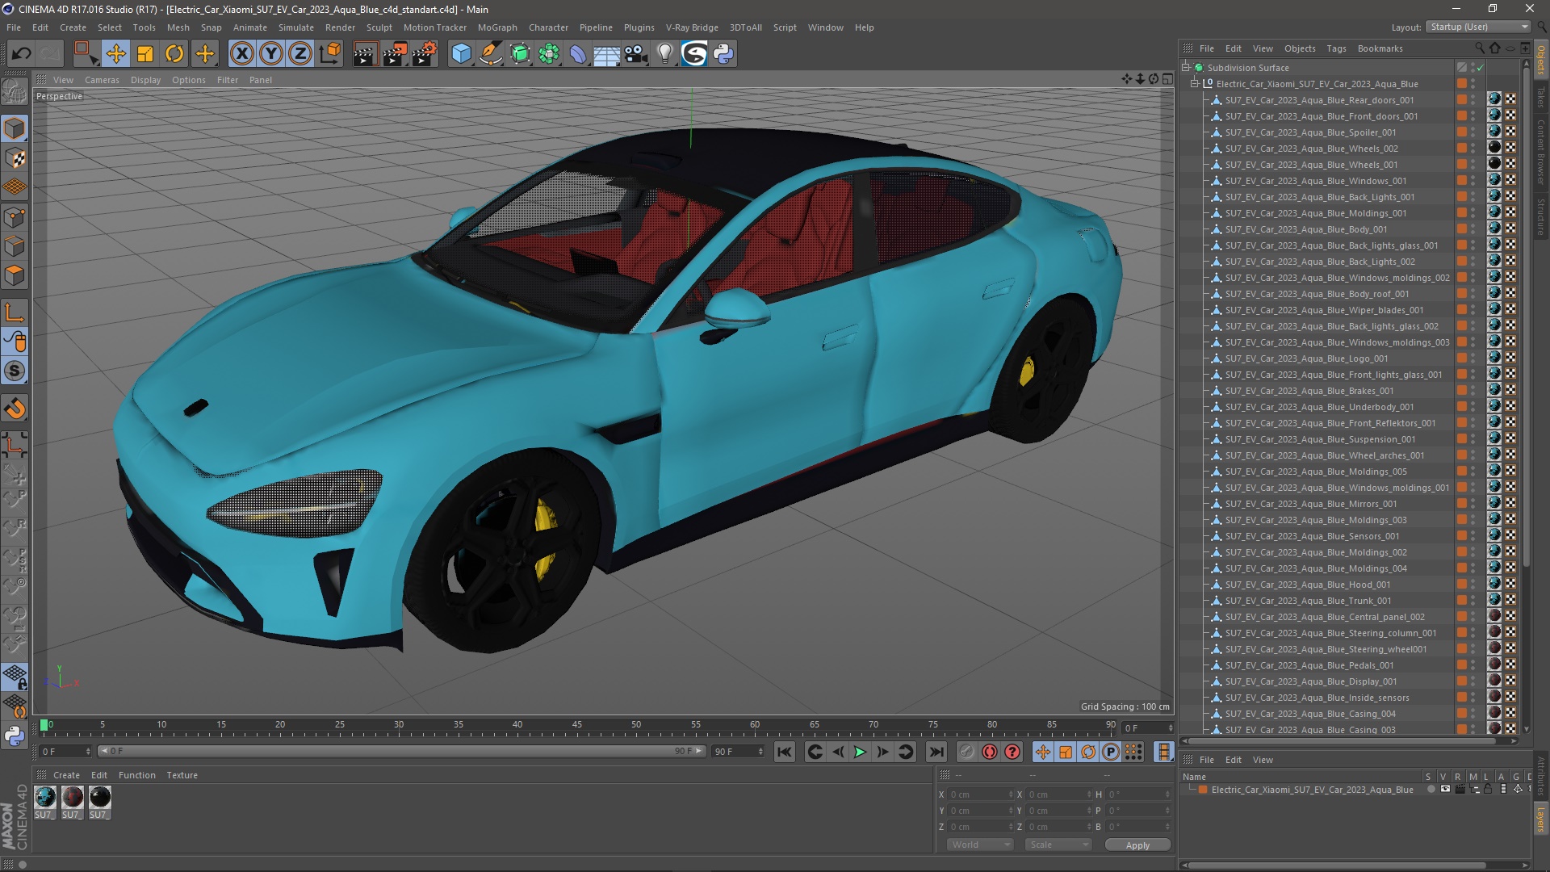The image size is (1550, 872).
Task: Click the Apply coordinates button
Action: coord(1137,845)
